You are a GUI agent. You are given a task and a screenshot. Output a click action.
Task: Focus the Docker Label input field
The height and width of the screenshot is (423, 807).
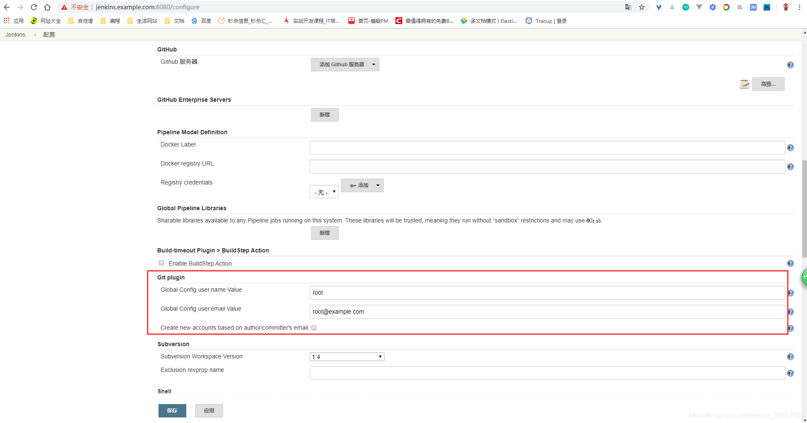point(547,148)
